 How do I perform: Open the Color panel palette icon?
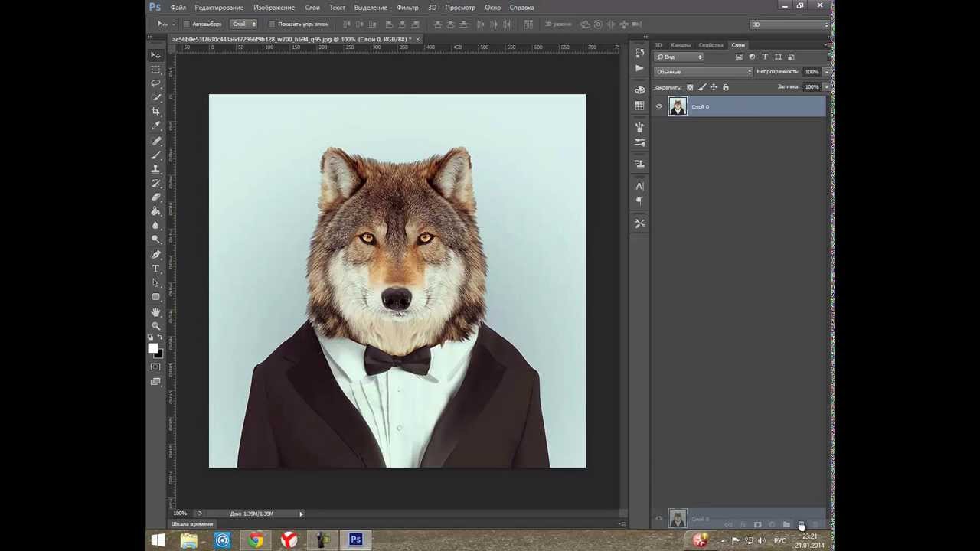click(639, 90)
